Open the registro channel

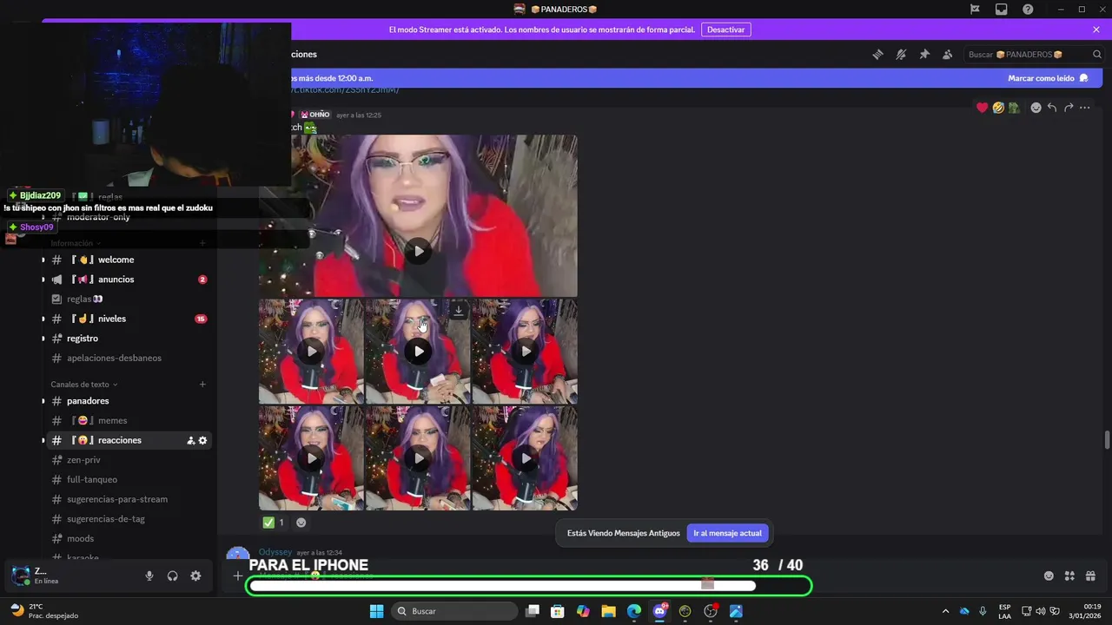pyautogui.click(x=128, y=339)
